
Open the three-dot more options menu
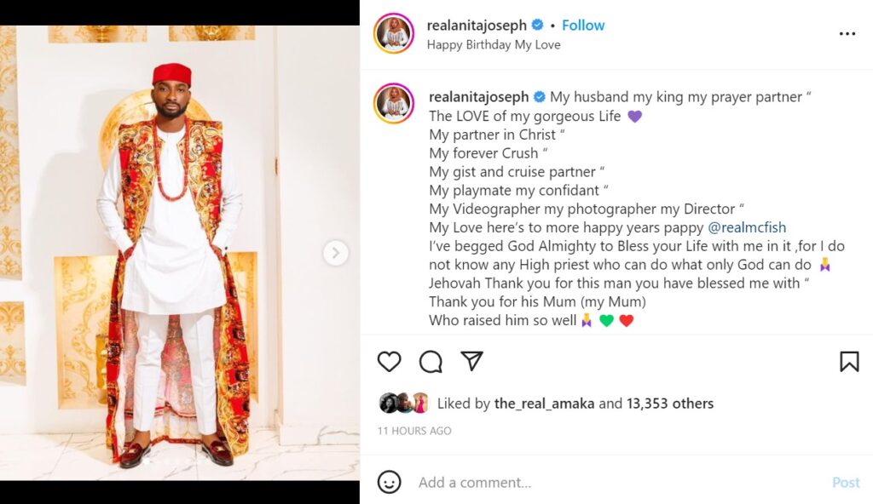(847, 34)
